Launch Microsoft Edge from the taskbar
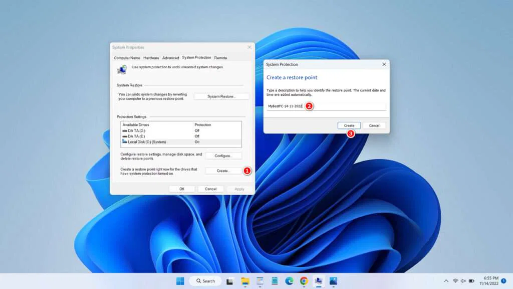The width and height of the screenshot is (513, 289). pyautogui.click(x=289, y=281)
